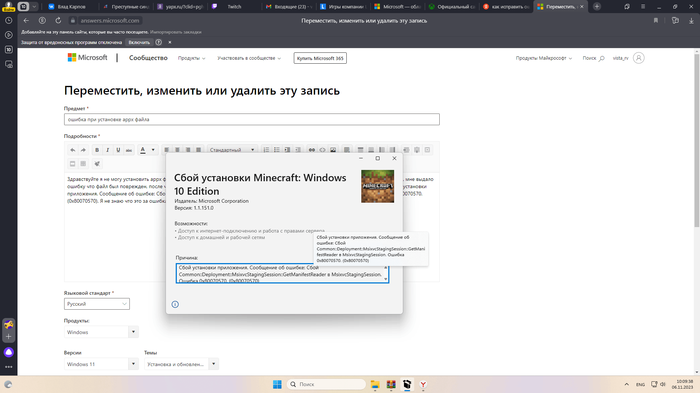Viewport: 700px width, 393px height.
Task: Click the Subject input field
Action: click(252, 119)
